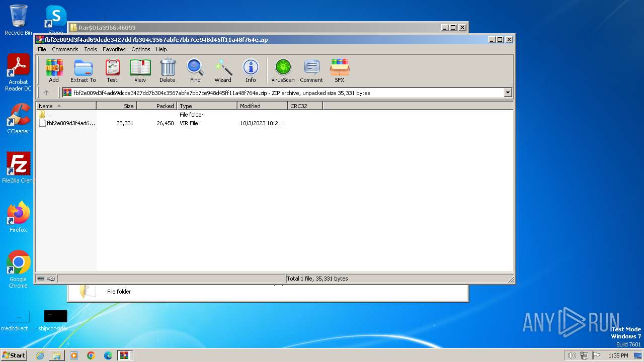Click the Add toolbar icon
This screenshot has width=644, height=362.
coord(54,70)
